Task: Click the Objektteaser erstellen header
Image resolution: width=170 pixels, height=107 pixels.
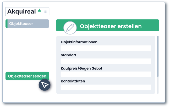Action: coord(108,25)
